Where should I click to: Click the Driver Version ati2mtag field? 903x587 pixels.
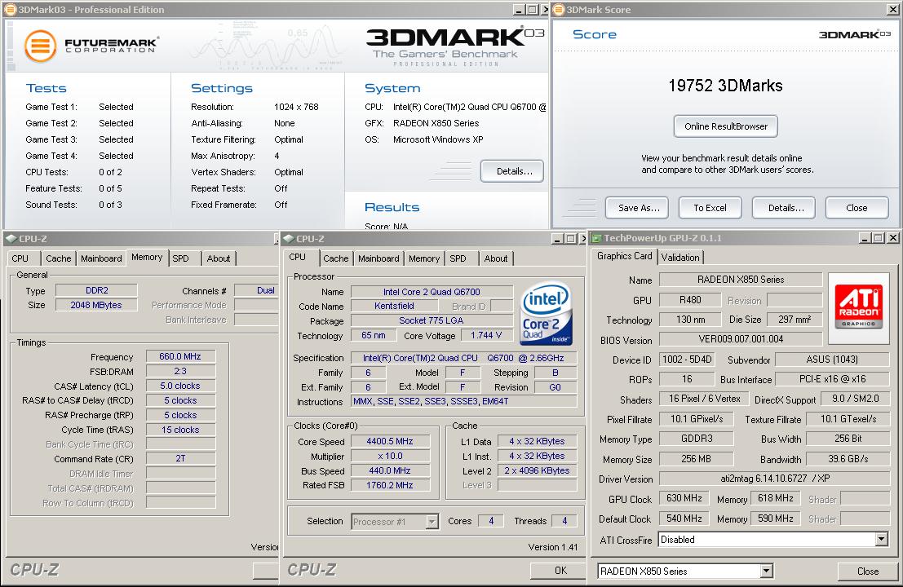(x=775, y=479)
